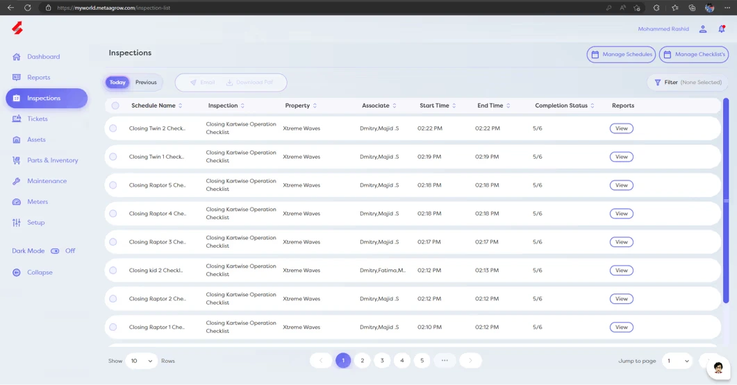View report for Closing Raptor 1
This screenshot has height=385, width=737.
point(622,327)
